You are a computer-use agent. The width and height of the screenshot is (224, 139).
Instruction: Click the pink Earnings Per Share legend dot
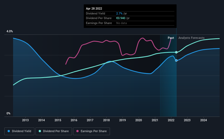click(x=77, y=131)
